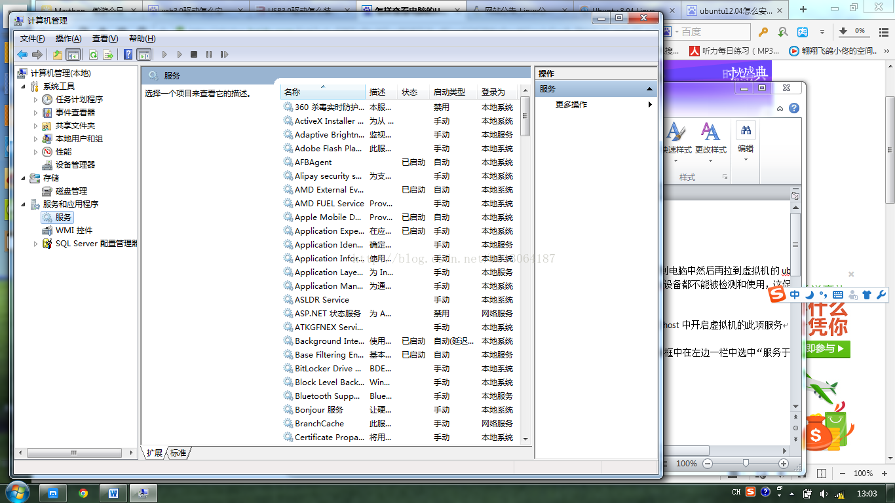Viewport: 895px width, 503px height.
Task: Collapse the 服务 section in actions pane
Action: pos(649,89)
